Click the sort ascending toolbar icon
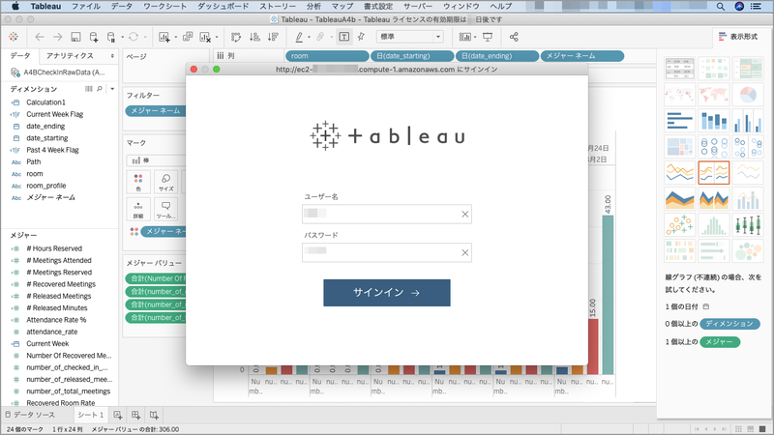The width and height of the screenshot is (774, 435). 254,37
